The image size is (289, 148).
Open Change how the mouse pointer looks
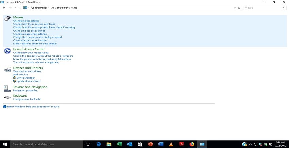pos(34,24)
